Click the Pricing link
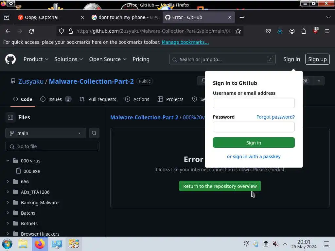This screenshot has width=335, height=251. click(x=141, y=59)
